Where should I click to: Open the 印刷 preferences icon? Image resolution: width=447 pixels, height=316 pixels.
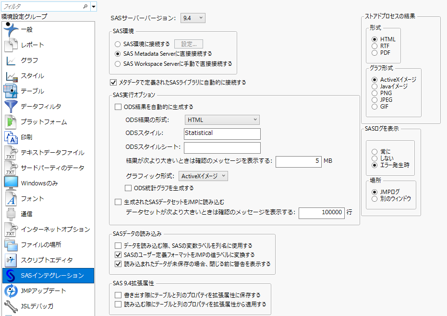pos(11,137)
